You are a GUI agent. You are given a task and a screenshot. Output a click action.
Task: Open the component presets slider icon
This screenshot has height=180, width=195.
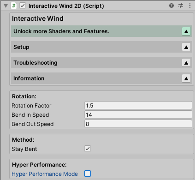(x=181, y=6)
